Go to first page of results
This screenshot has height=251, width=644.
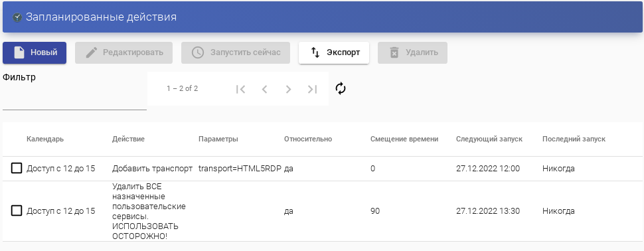click(x=241, y=89)
